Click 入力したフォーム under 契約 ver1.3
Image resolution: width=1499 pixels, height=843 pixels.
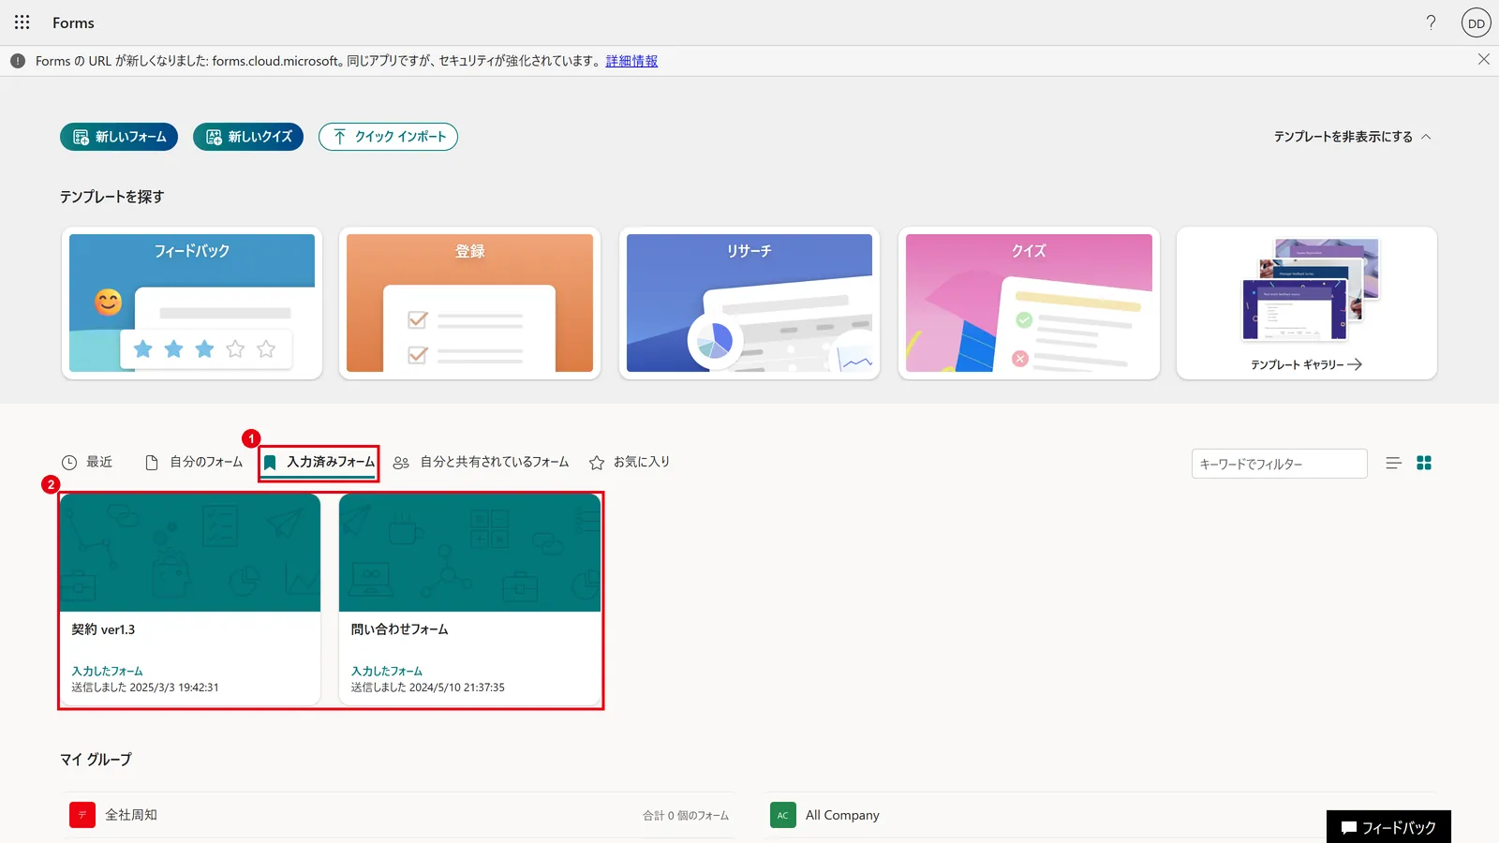click(107, 672)
